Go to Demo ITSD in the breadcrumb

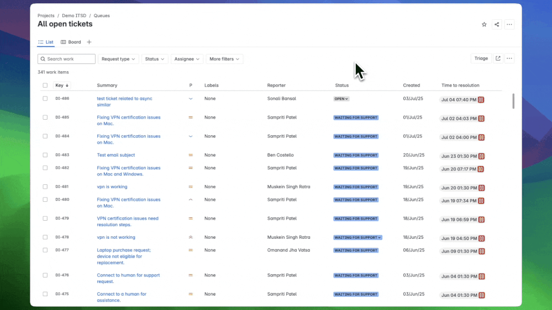[x=74, y=16]
